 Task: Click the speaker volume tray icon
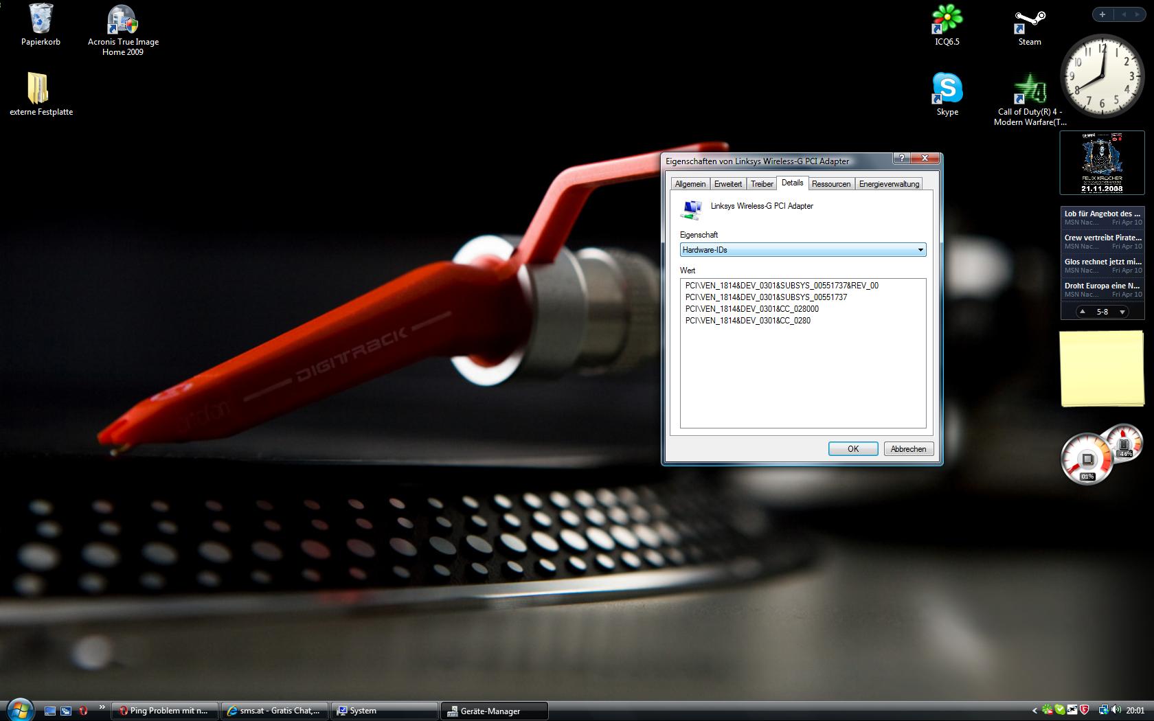click(x=1116, y=711)
